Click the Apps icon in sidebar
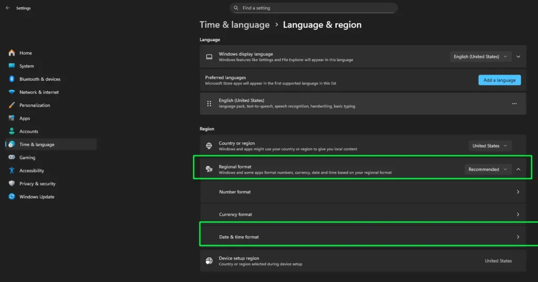 12,118
